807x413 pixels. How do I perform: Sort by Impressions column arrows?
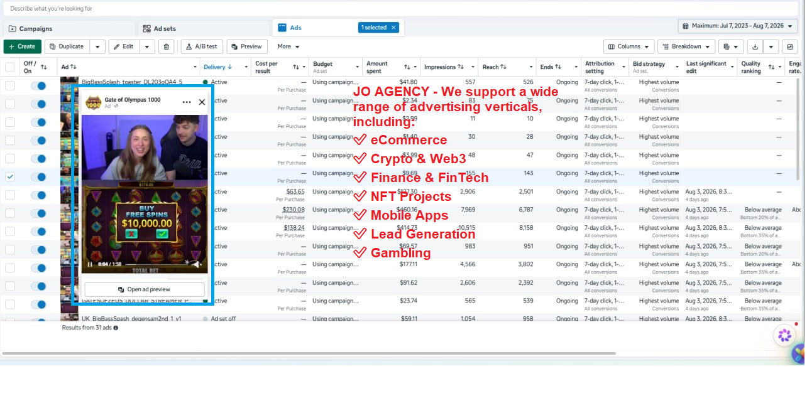tap(461, 67)
